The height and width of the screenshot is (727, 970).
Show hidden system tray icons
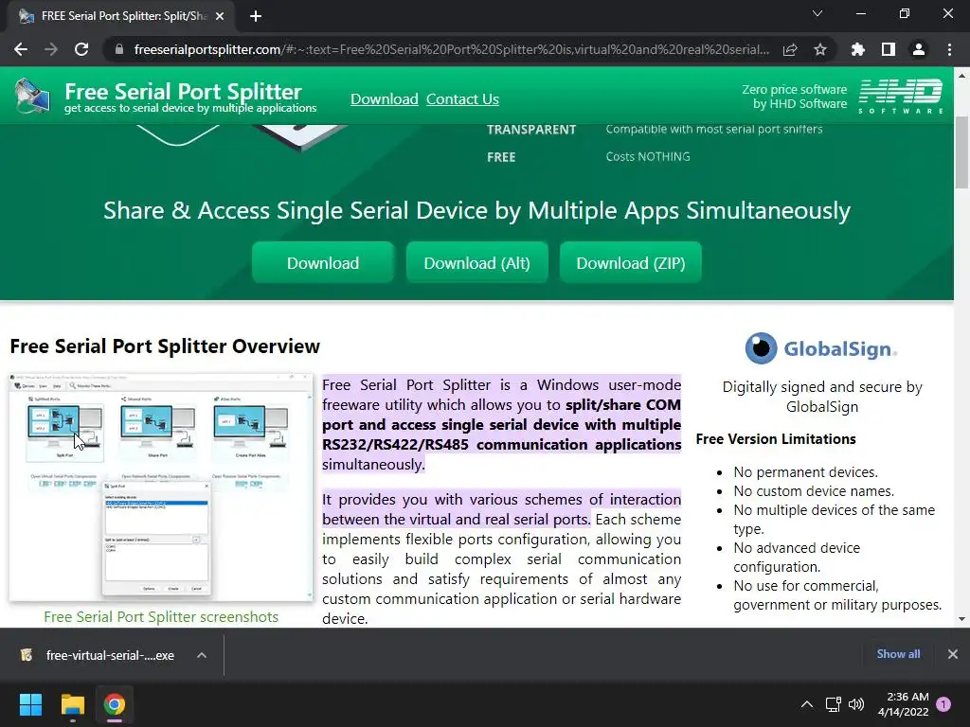click(x=807, y=704)
